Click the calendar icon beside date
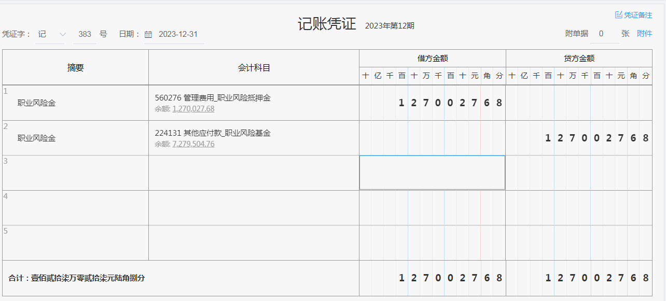 (148, 35)
